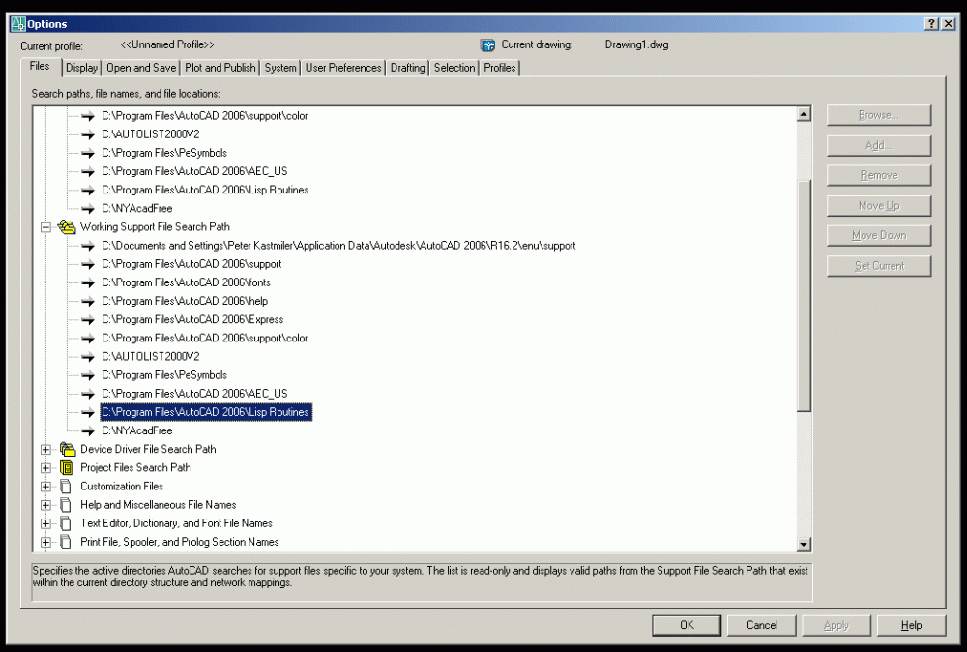The image size is (967, 652).
Task: Click the Project Files Search Path icon
Action: click(67, 467)
